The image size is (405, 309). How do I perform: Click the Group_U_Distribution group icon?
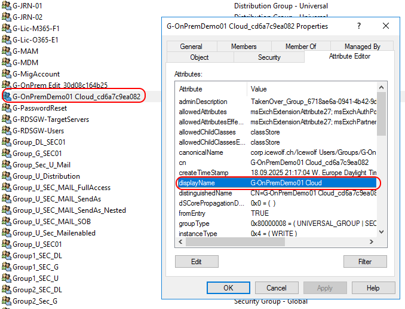pyautogui.click(x=7, y=176)
